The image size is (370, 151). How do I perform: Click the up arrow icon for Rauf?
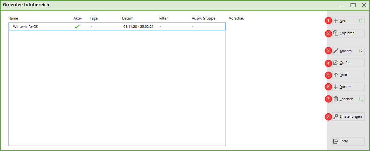(336, 75)
